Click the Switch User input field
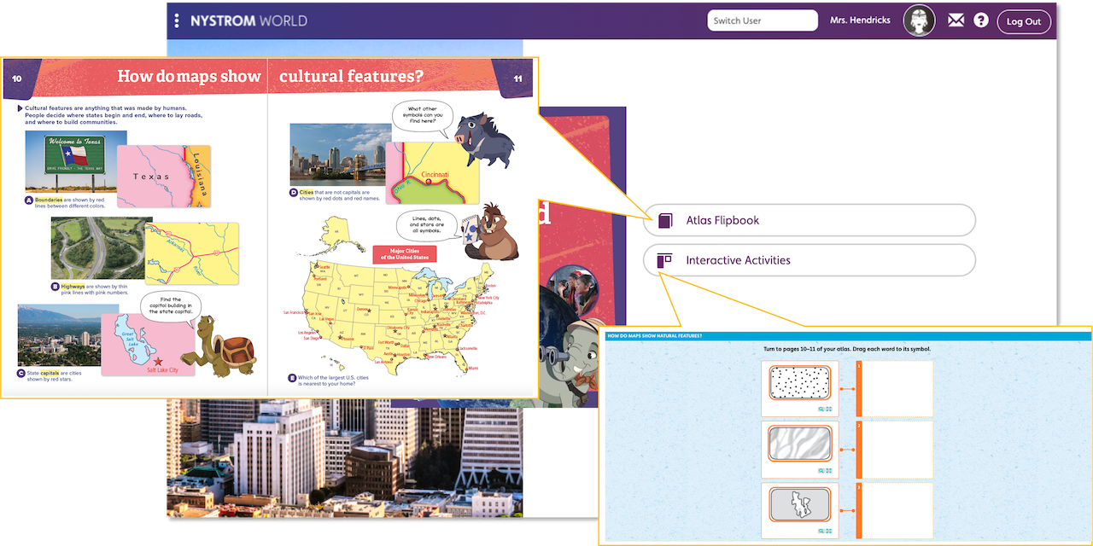This screenshot has height=546, width=1093. click(762, 20)
